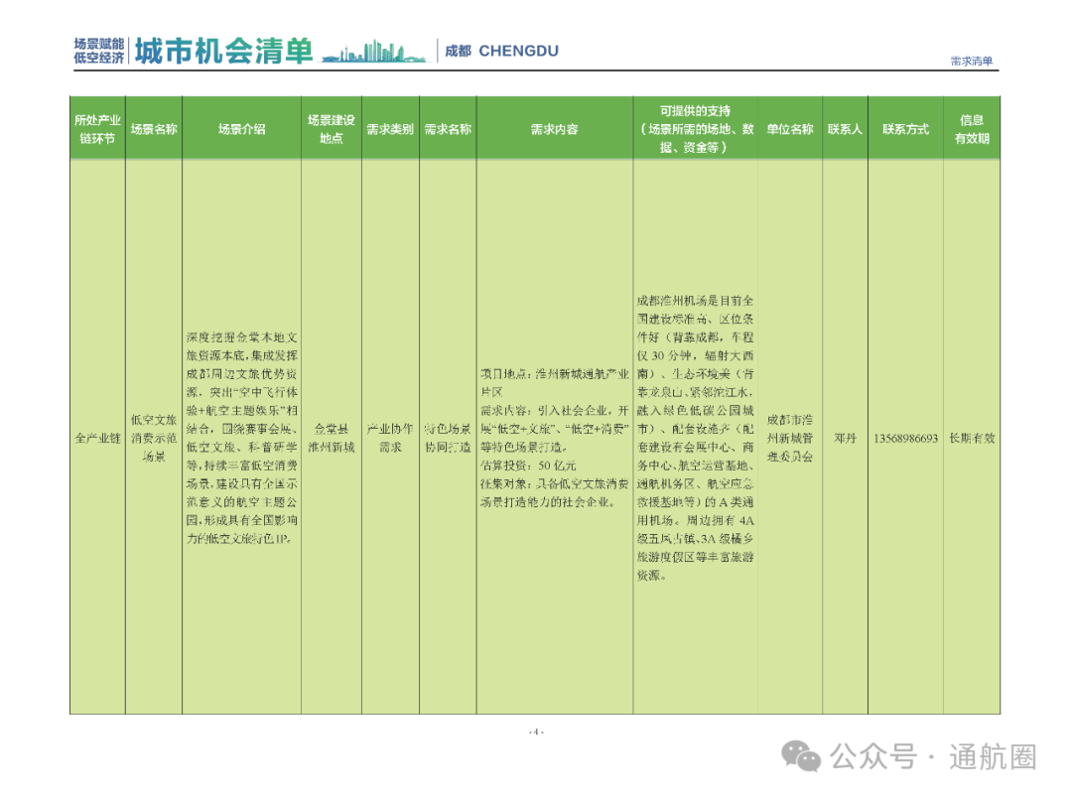Click the 成都 CHENGDU label
Viewport: 1072px width, 800px height.
point(502,52)
